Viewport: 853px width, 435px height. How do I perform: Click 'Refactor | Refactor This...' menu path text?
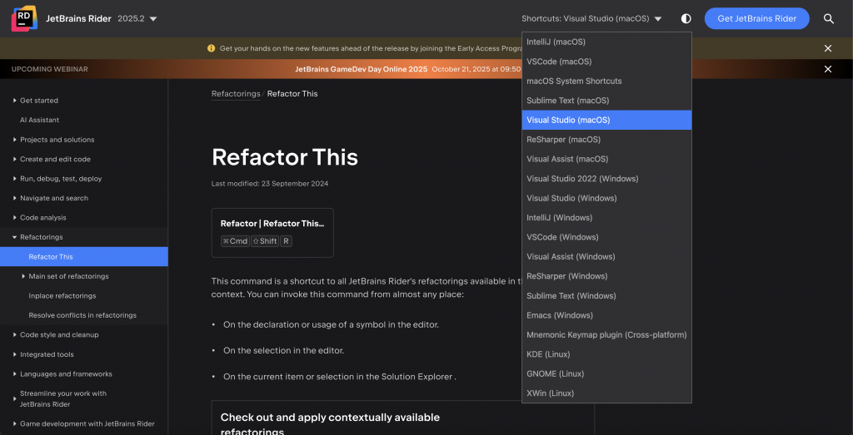pos(272,223)
